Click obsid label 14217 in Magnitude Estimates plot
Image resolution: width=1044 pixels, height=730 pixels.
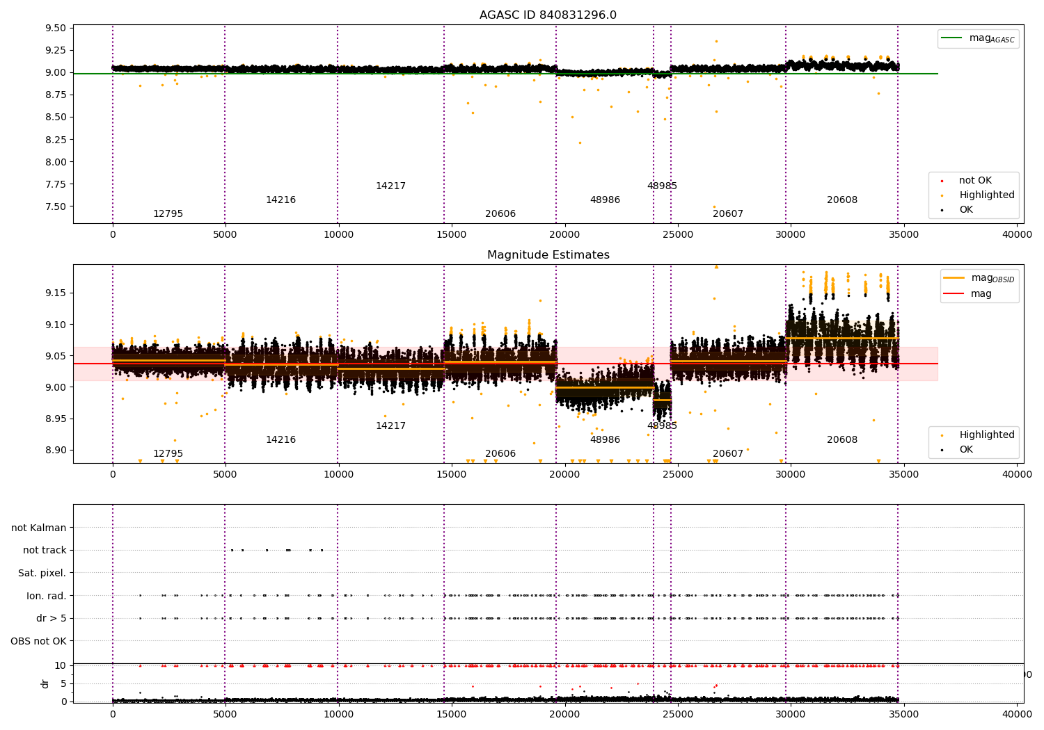pos(390,426)
